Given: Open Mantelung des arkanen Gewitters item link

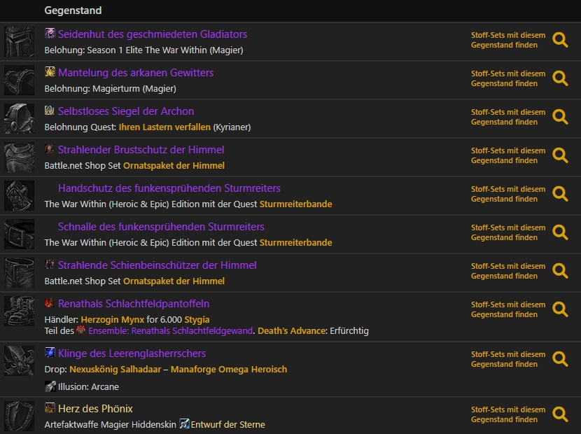Looking at the screenshot, I should [136, 73].
